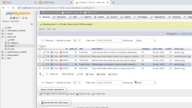Screen dimensions: 192x108
Task: Toggle the Profiling checkbox
Action: [165, 34]
